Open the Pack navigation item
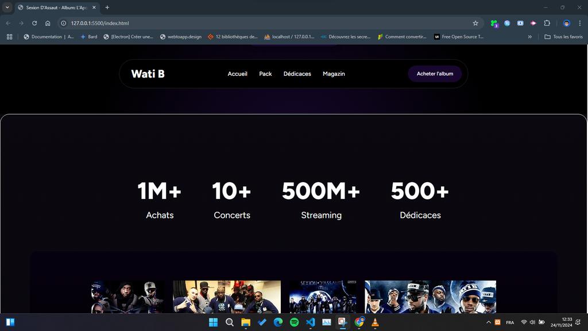This screenshot has height=331, width=588. (265, 74)
